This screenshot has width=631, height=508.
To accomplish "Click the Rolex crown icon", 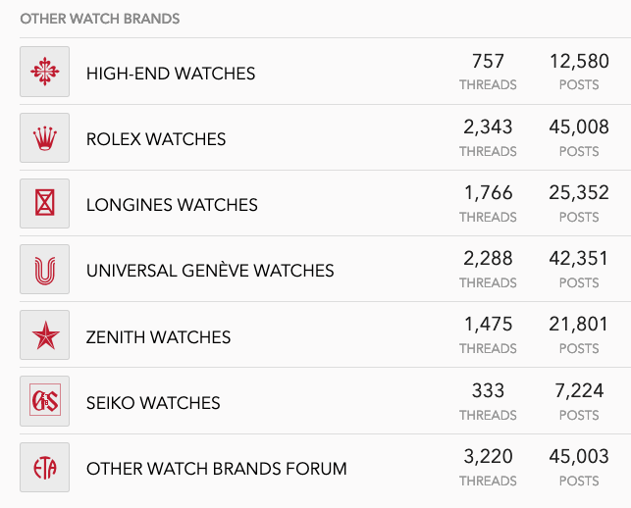I will [44, 138].
